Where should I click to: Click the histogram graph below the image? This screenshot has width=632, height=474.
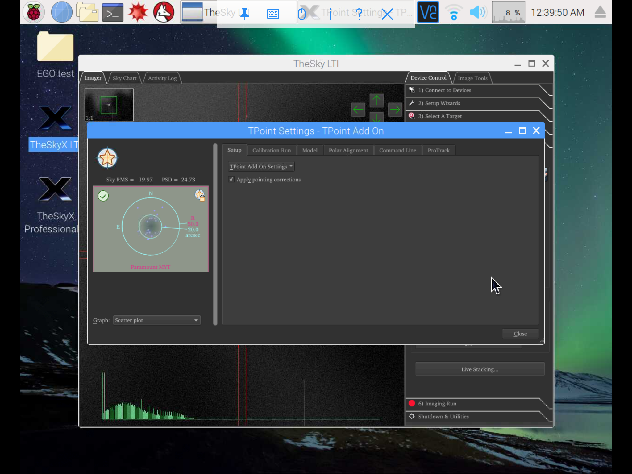point(241,397)
